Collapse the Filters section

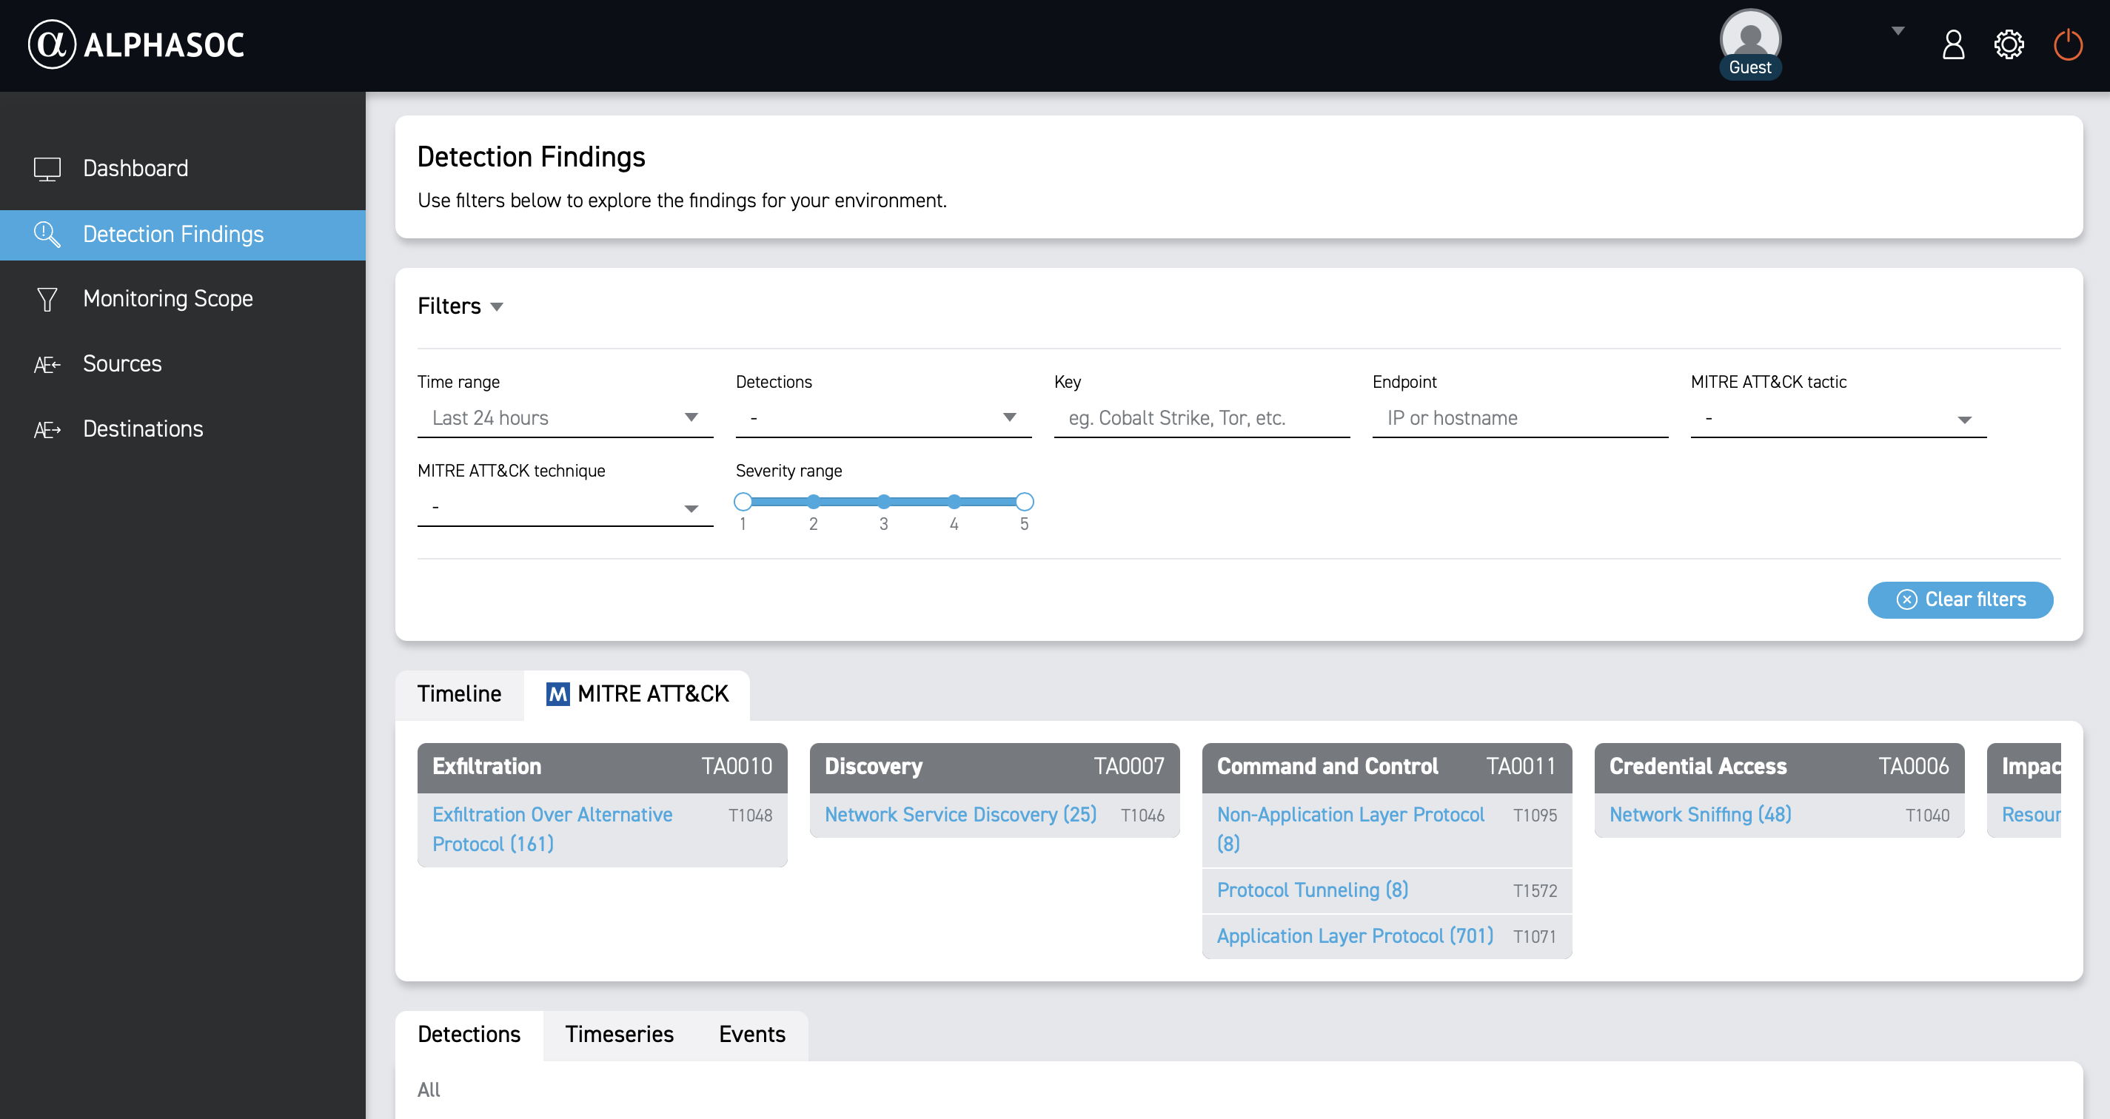pyautogui.click(x=460, y=306)
